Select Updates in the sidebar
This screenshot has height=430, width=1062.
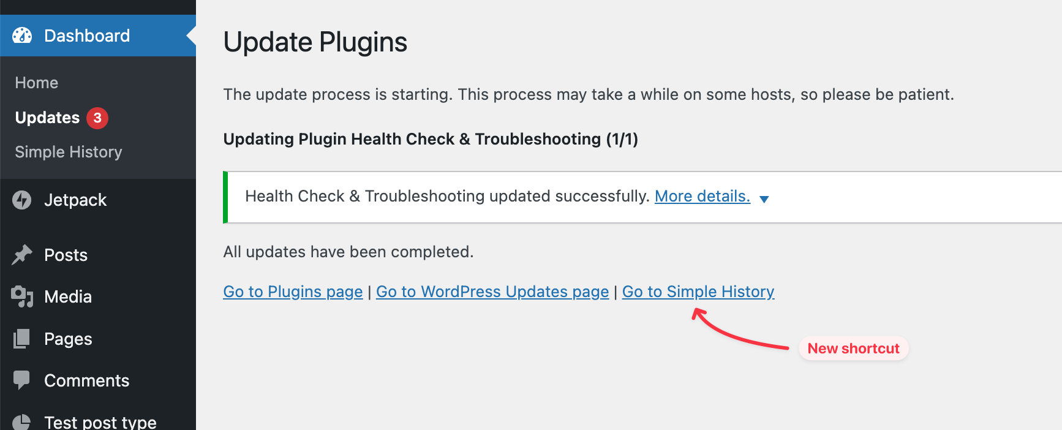pyautogui.click(x=47, y=118)
